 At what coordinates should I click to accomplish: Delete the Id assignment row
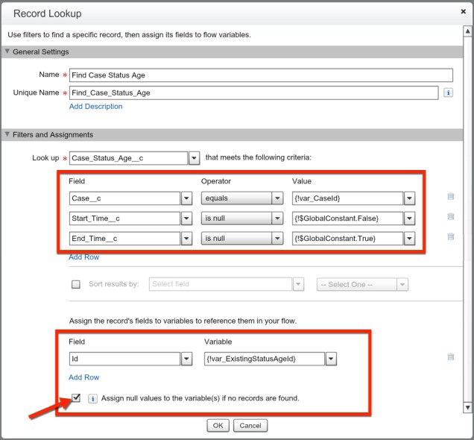coord(450,356)
